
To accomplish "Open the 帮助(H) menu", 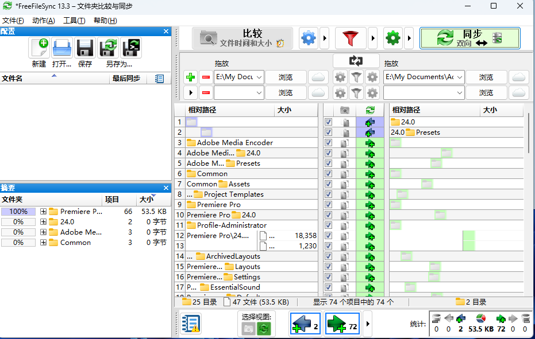I will click(x=105, y=21).
